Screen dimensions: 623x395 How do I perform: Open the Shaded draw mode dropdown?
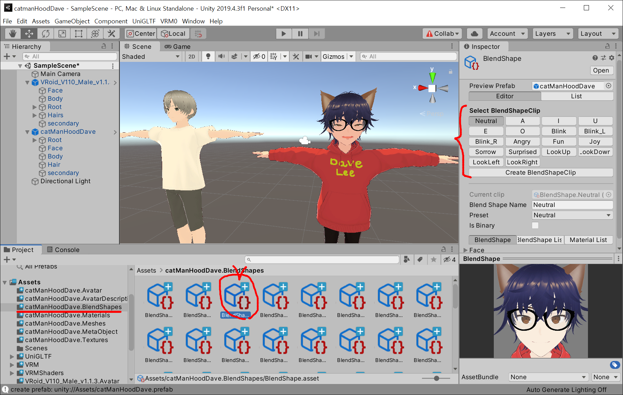(151, 56)
